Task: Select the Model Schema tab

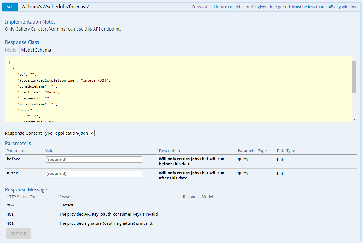Action: click(36, 50)
